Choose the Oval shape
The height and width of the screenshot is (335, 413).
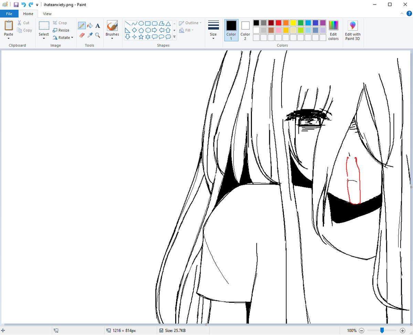141,23
